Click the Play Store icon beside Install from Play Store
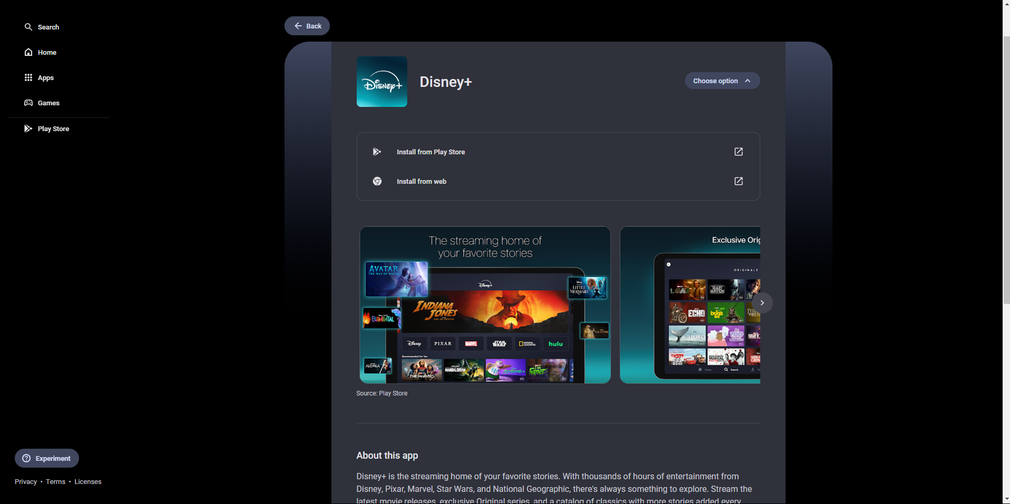This screenshot has height=504, width=1010. click(377, 152)
